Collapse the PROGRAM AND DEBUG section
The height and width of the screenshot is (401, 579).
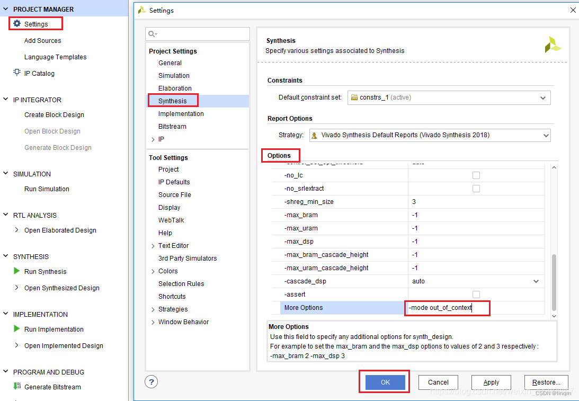(x=5, y=371)
